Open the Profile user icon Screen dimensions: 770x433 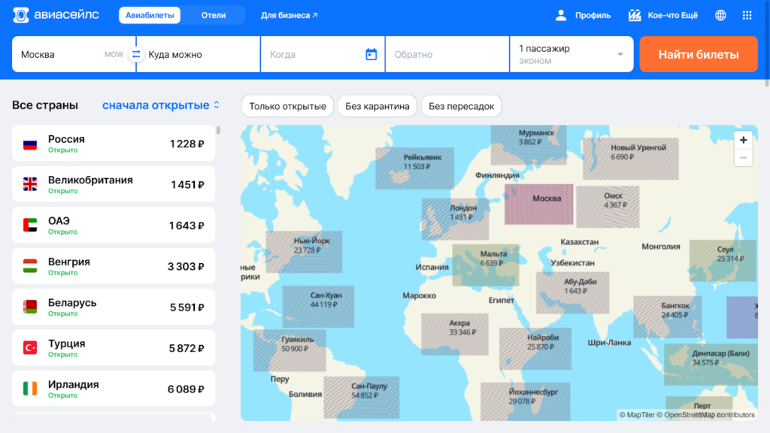[561, 15]
